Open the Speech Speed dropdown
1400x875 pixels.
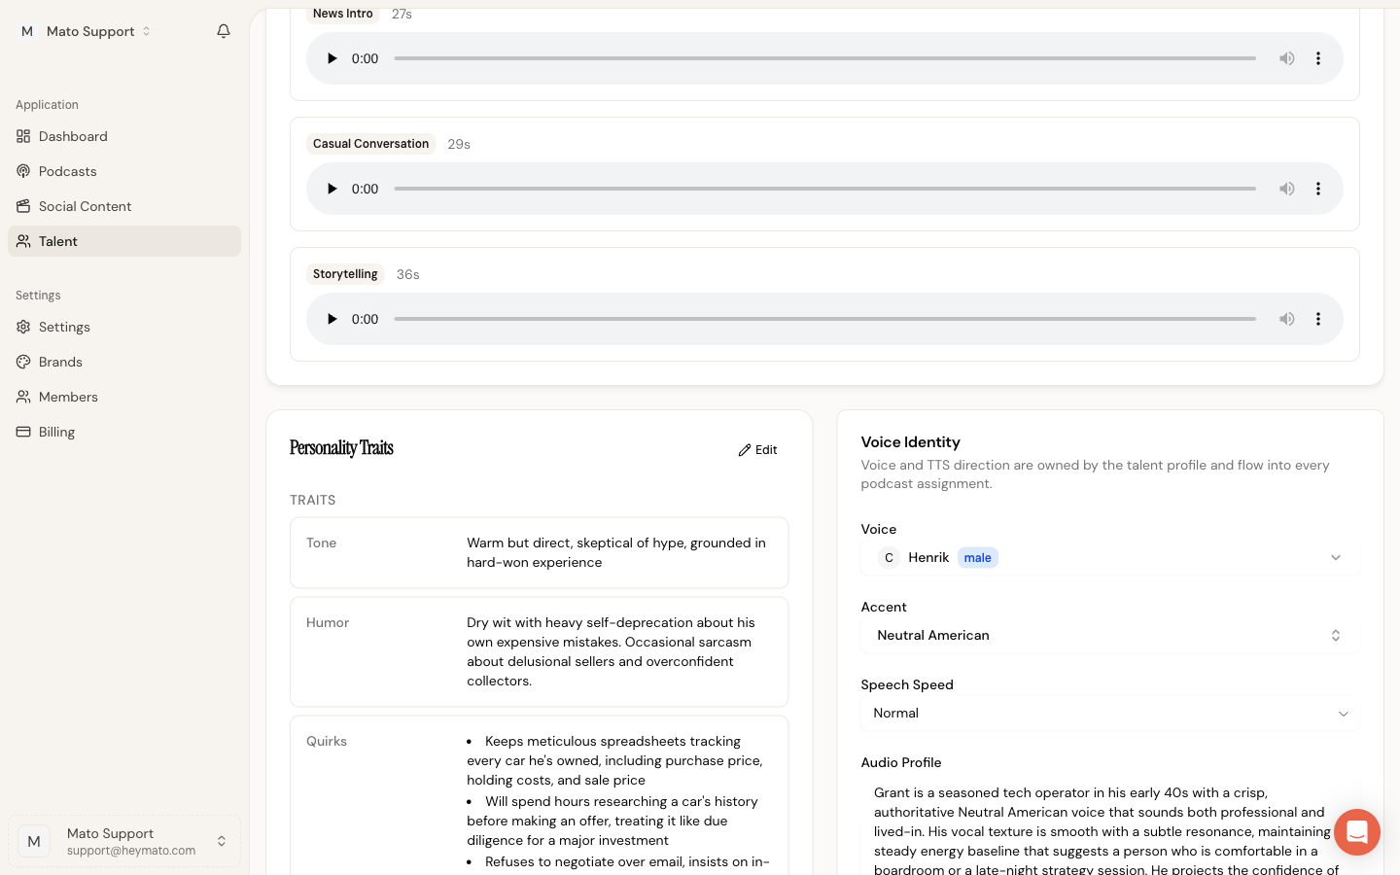click(1109, 713)
